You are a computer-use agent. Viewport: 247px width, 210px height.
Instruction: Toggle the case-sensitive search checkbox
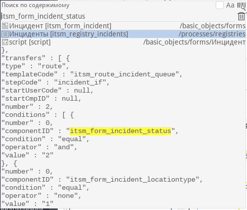pos(220,5)
